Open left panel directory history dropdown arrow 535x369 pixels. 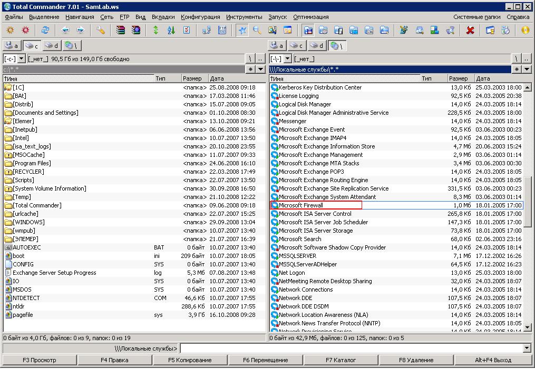tap(261, 69)
